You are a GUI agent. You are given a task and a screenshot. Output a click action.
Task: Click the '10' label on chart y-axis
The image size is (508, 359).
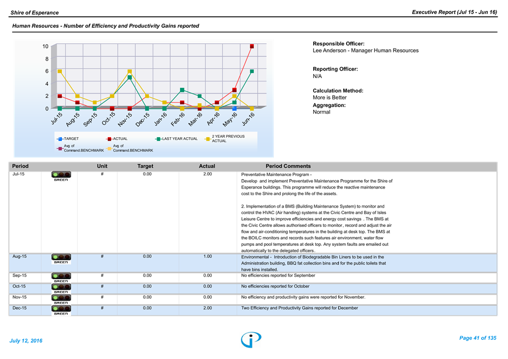[x=45, y=46]
